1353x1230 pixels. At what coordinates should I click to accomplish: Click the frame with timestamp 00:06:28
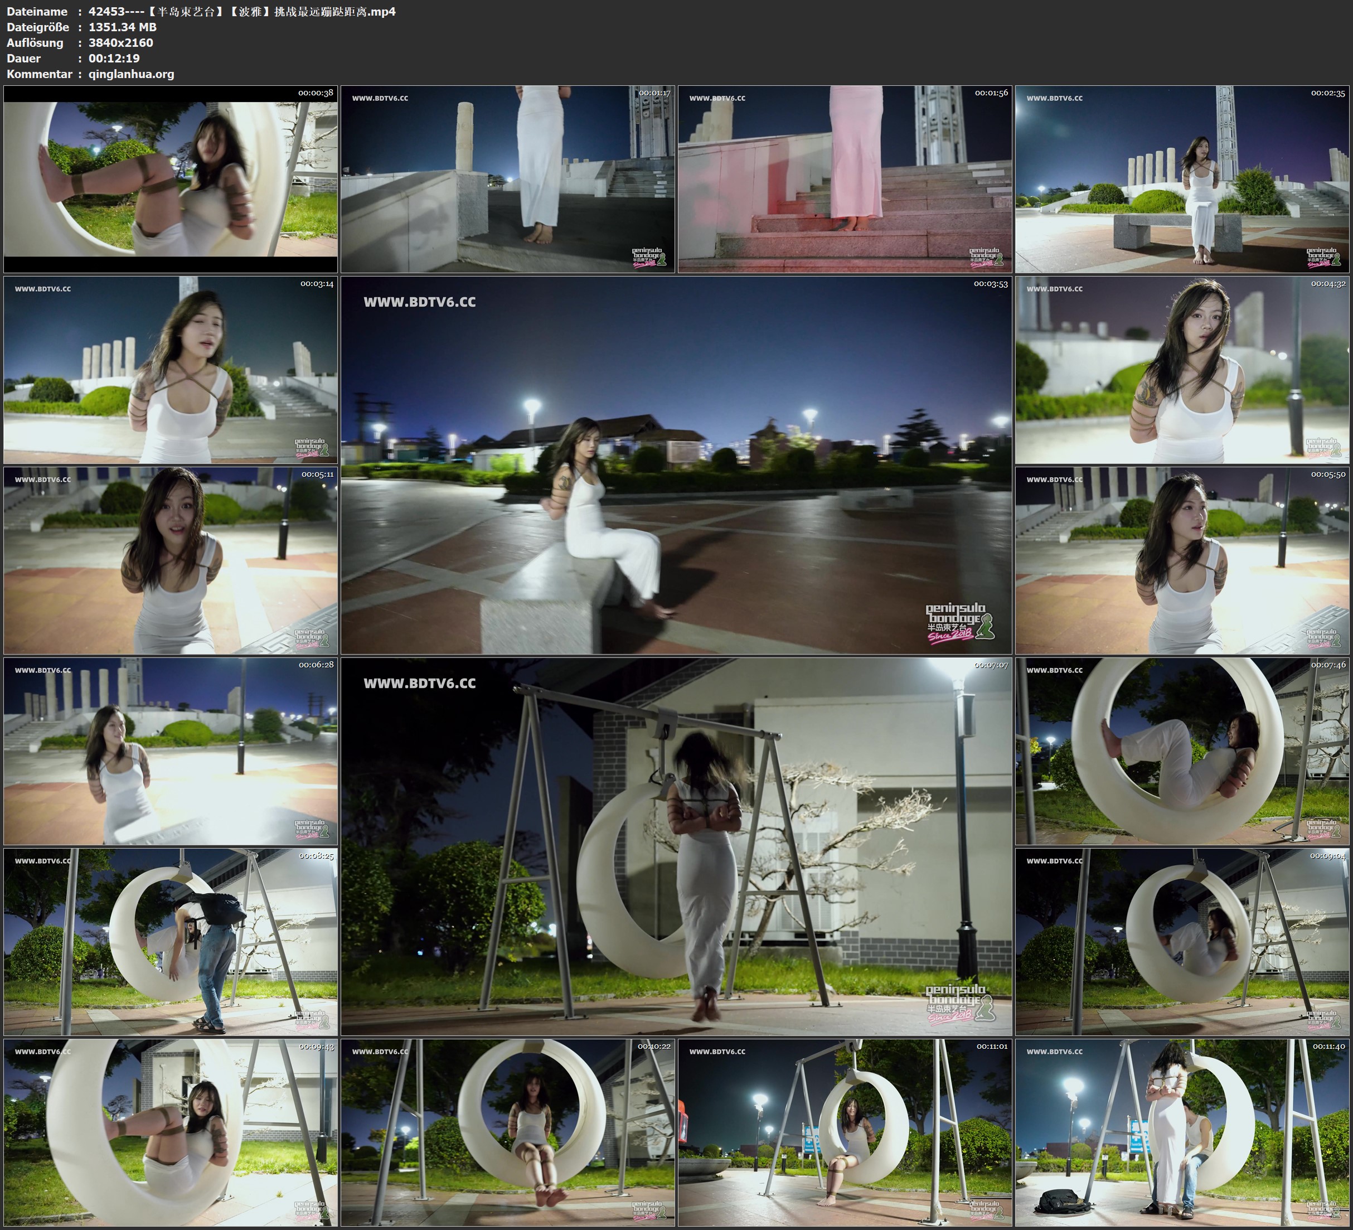pos(171,750)
